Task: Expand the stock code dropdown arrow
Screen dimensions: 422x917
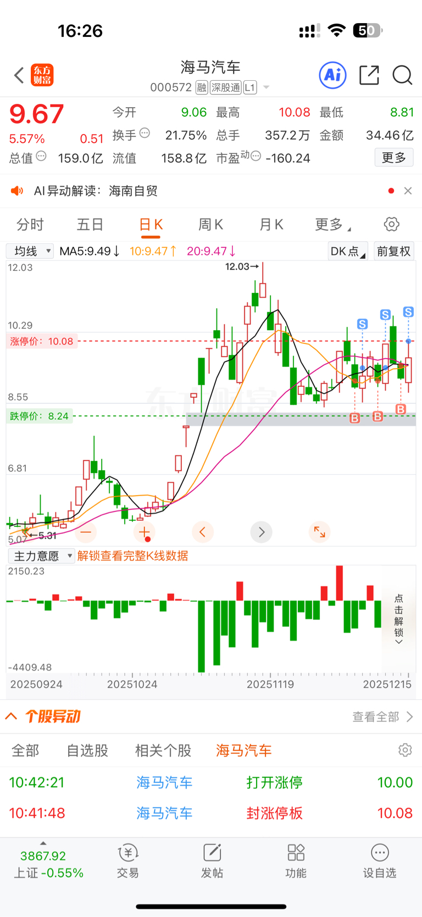Action: coord(266,87)
